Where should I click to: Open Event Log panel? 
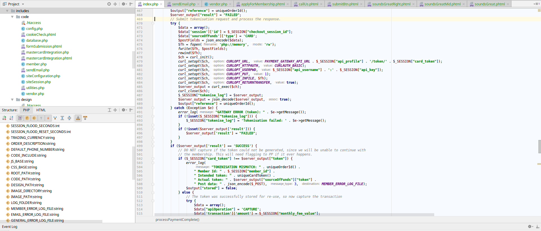(x=10, y=227)
